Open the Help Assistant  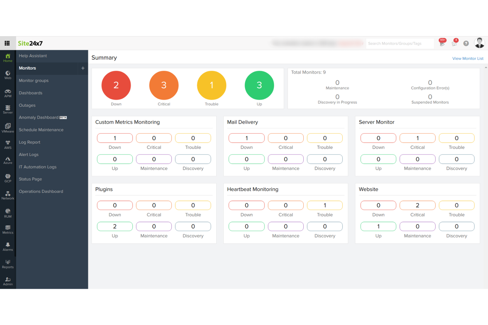[33, 56]
